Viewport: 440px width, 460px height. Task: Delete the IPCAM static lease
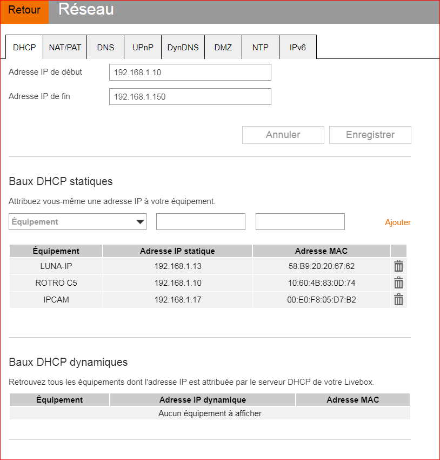pyautogui.click(x=398, y=299)
